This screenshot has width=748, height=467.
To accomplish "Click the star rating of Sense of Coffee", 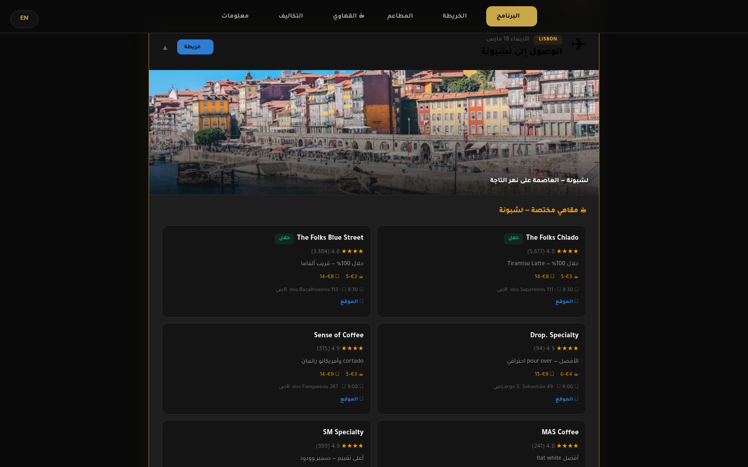I will (x=352, y=349).
